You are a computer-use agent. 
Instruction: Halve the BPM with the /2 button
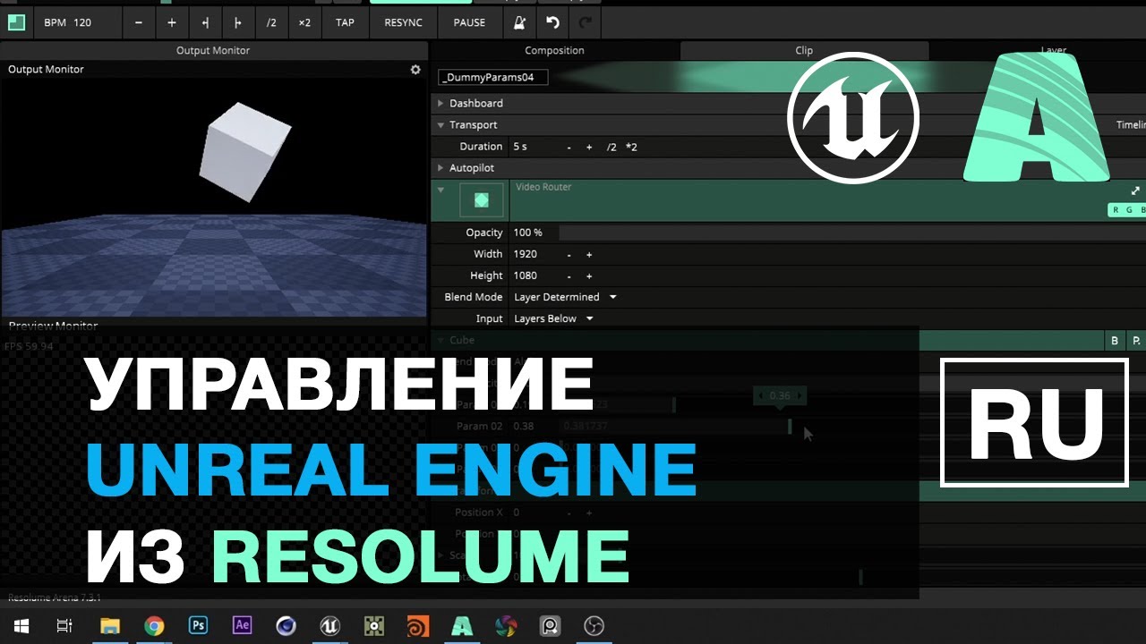pos(271,22)
